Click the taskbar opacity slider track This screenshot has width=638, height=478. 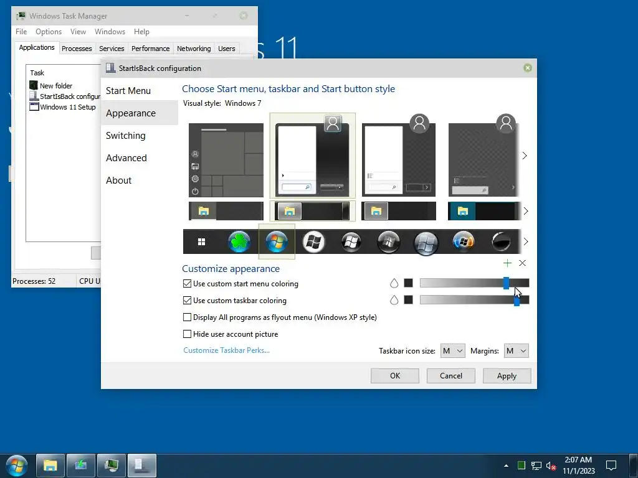click(x=474, y=300)
